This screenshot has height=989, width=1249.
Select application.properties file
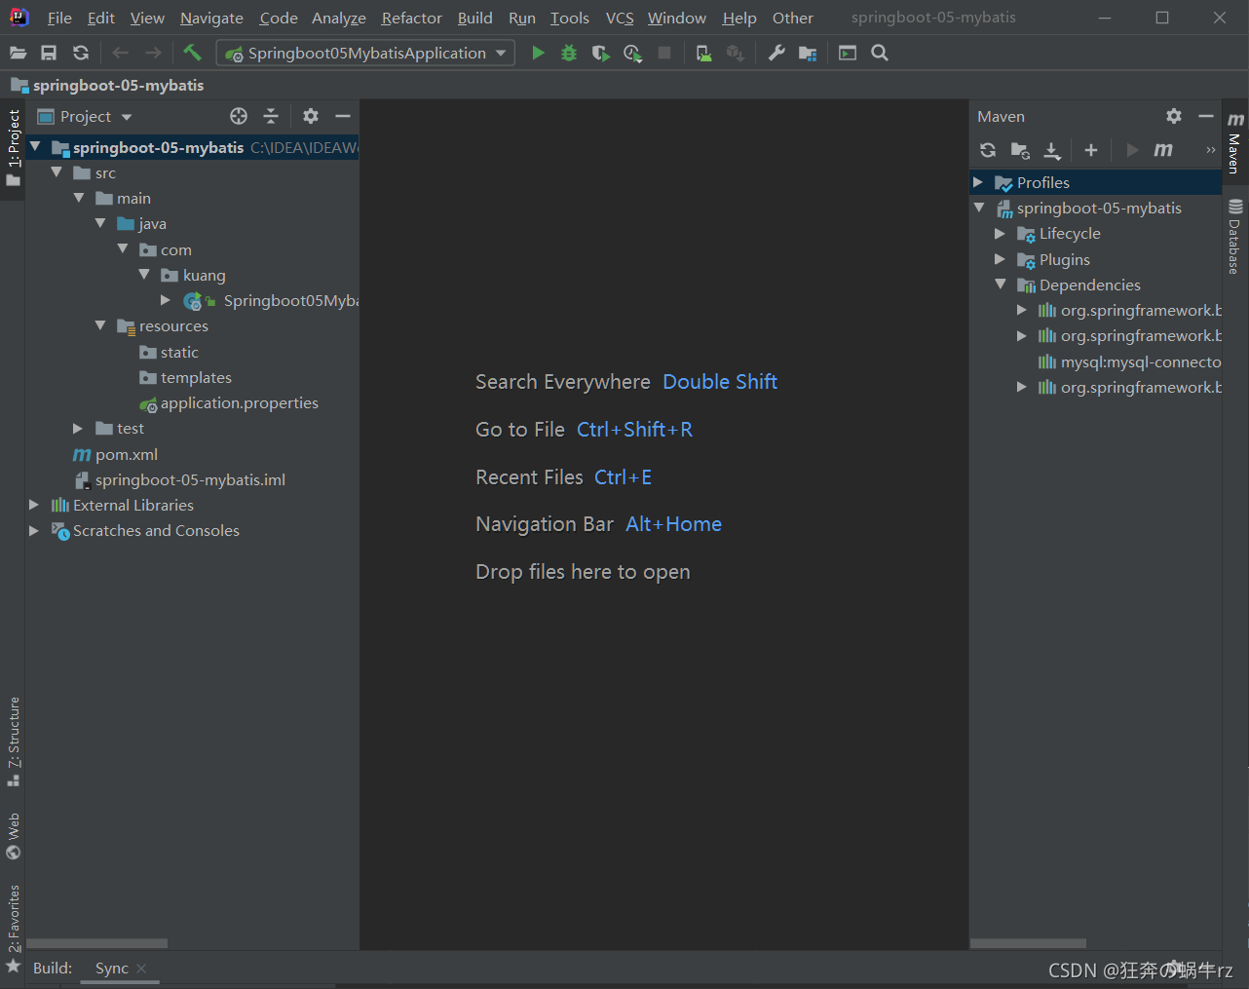[x=228, y=402]
